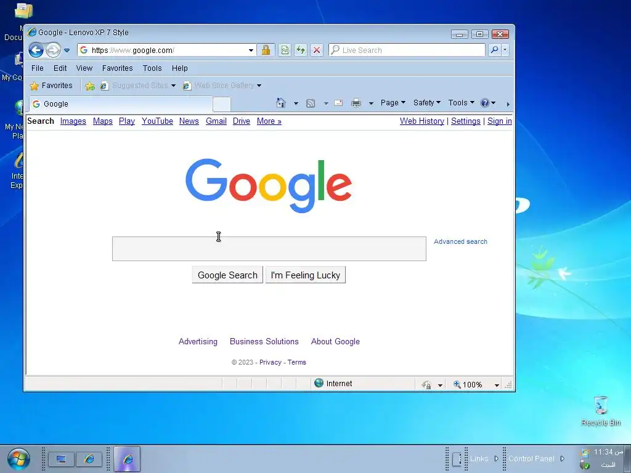Click Show Desktop quick launch icon
631x473 pixels.
(x=61, y=459)
